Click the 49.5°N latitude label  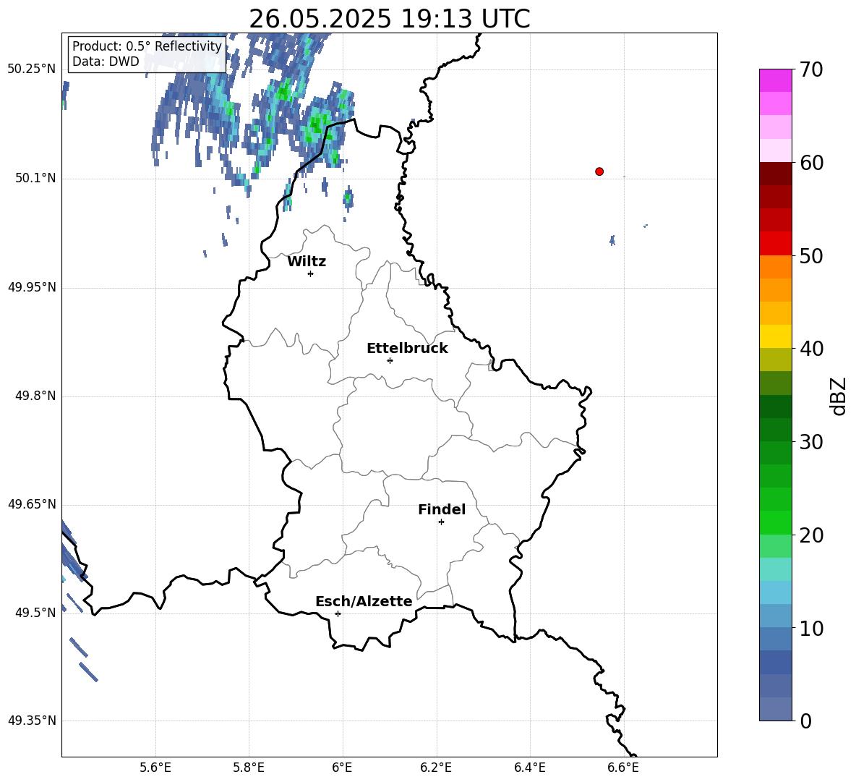pos(35,612)
